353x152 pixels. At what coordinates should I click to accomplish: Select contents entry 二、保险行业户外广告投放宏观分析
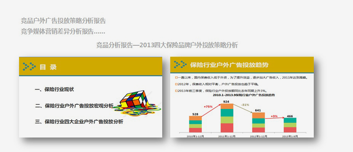click(74, 106)
